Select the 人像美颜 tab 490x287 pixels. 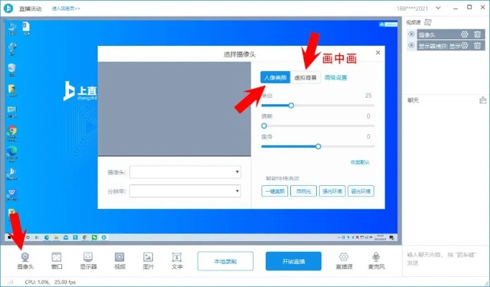click(x=275, y=77)
